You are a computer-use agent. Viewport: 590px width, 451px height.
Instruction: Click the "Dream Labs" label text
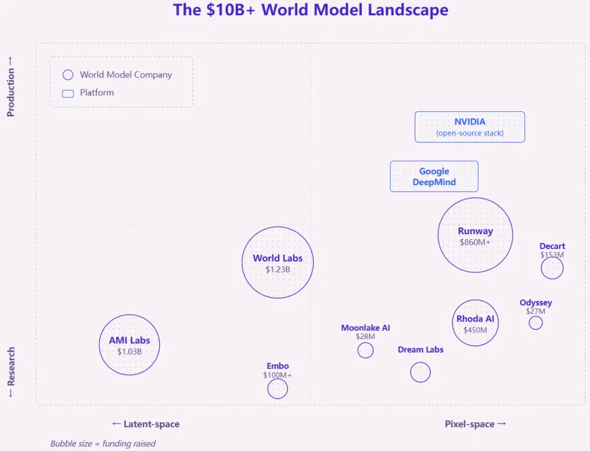(420, 349)
